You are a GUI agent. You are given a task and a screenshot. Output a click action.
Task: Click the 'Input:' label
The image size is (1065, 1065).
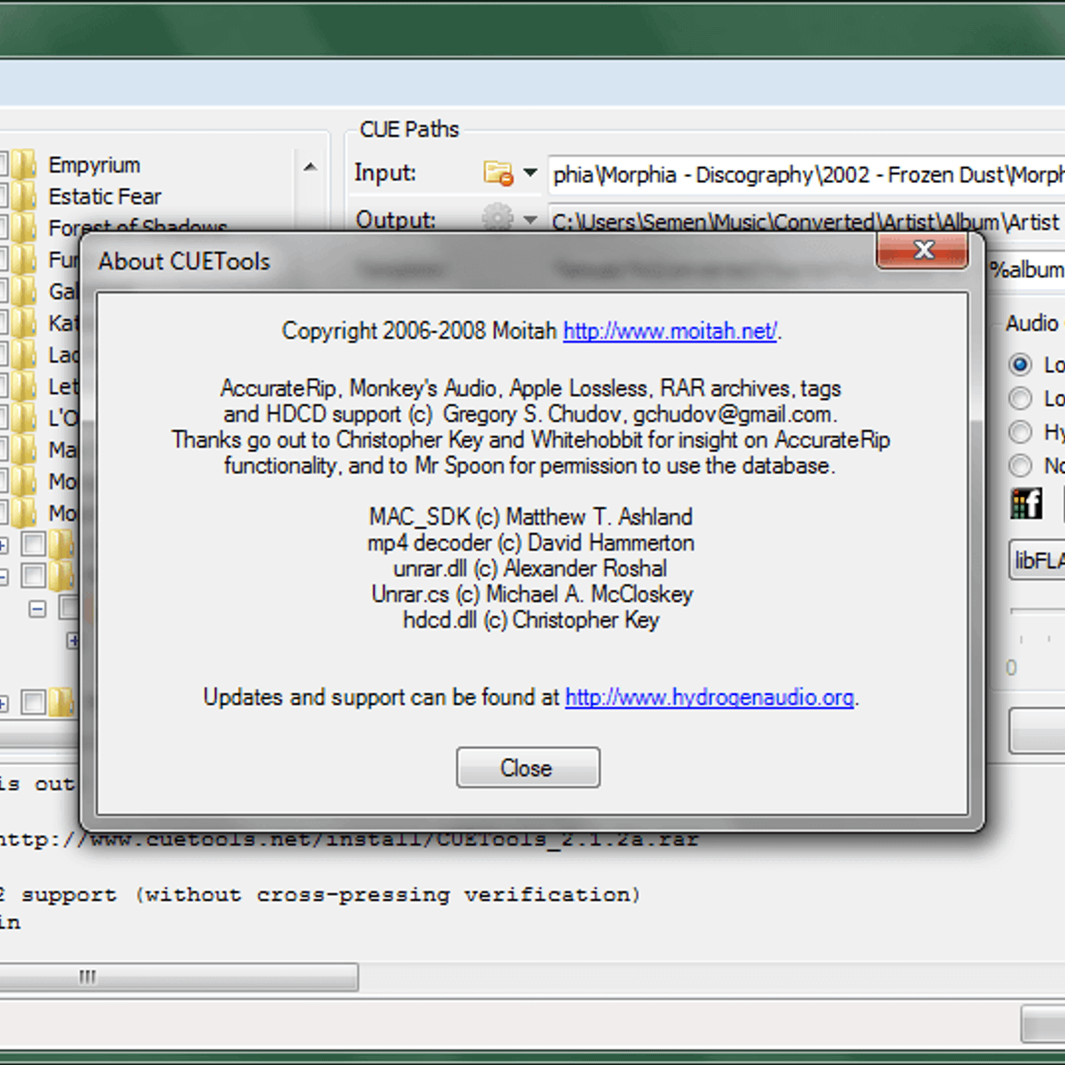tap(385, 172)
